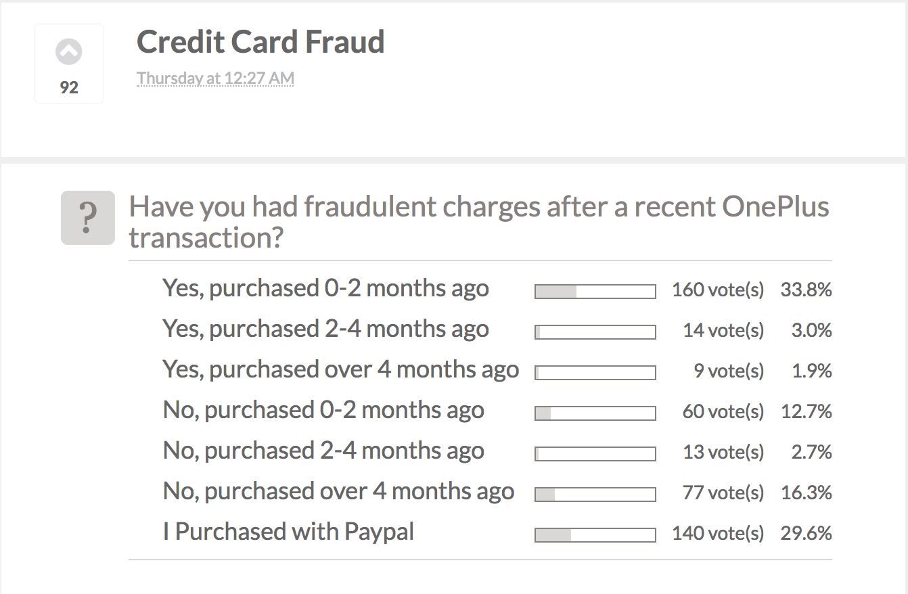Click the 92 upvote count
908x594 pixels.
coord(69,87)
